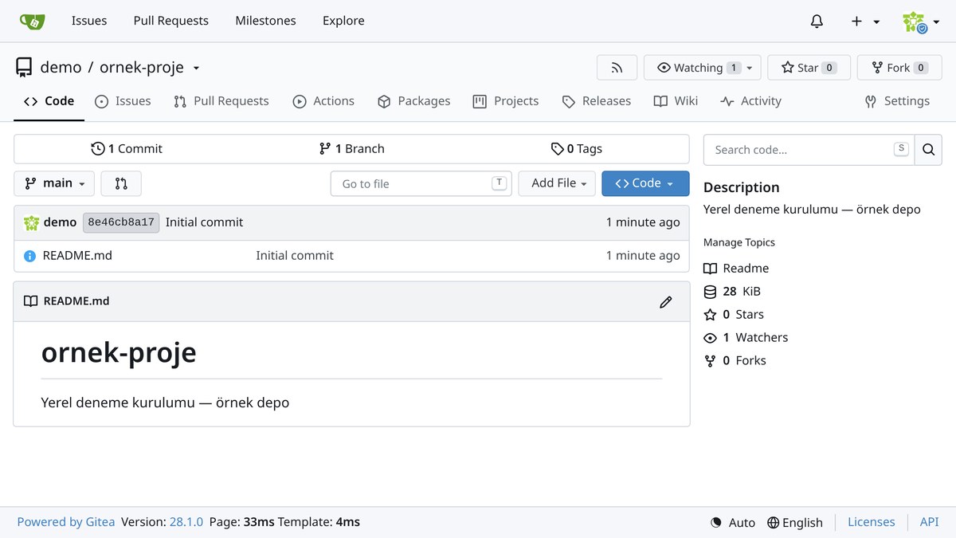Open the notifications bell
Screen dimensions: 956x538
tap(817, 22)
